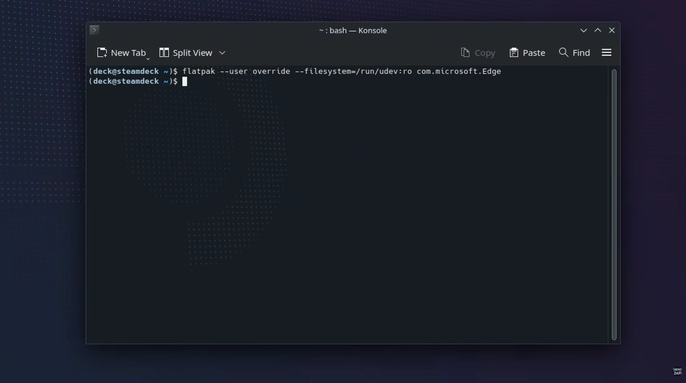This screenshot has width=686, height=383.
Task: Click the watermark logo in the screen corner
Action: [x=677, y=371]
